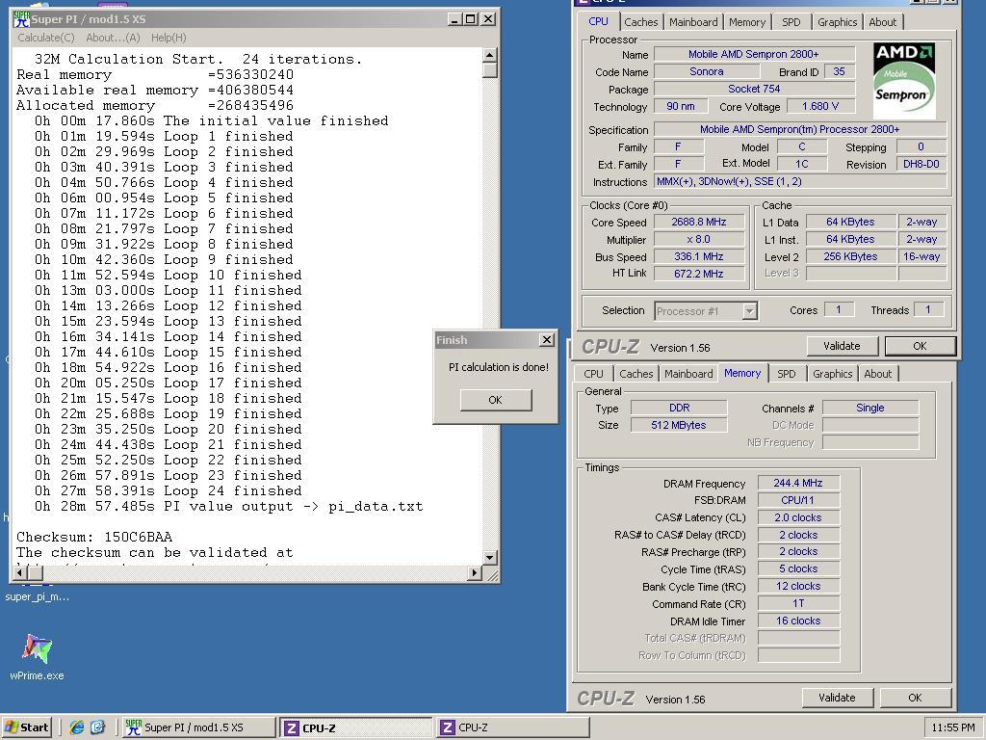This screenshot has height=740, width=986.
Task: Click Validate in the upper CPU-Z window
Action: (x=842, y=346)
